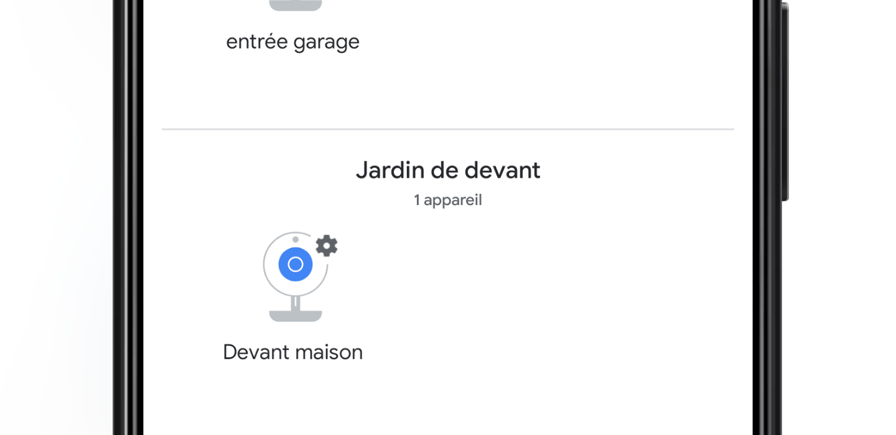
Task: Open the entrée garage device label
Action: point(292,42)
